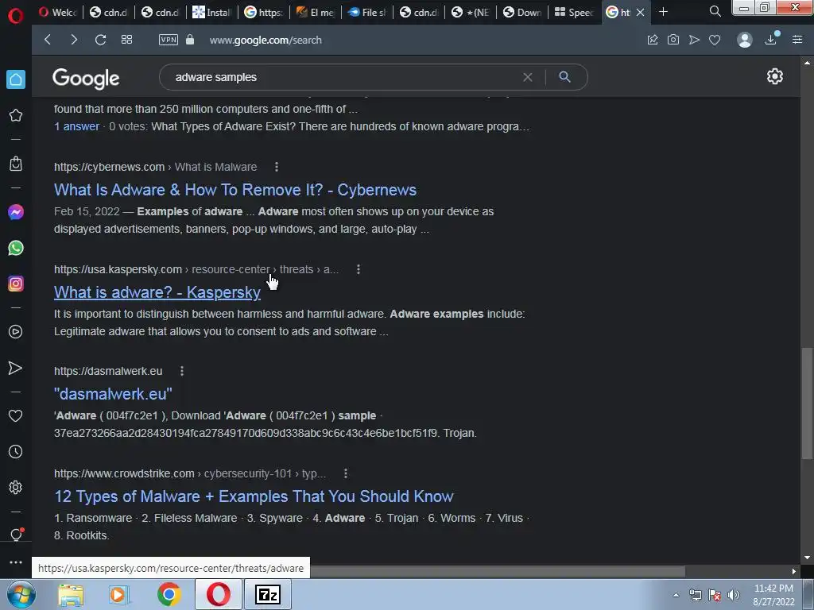Open sidebar lightbulb tips icon
814x610 pixels.
click(16, 535)
